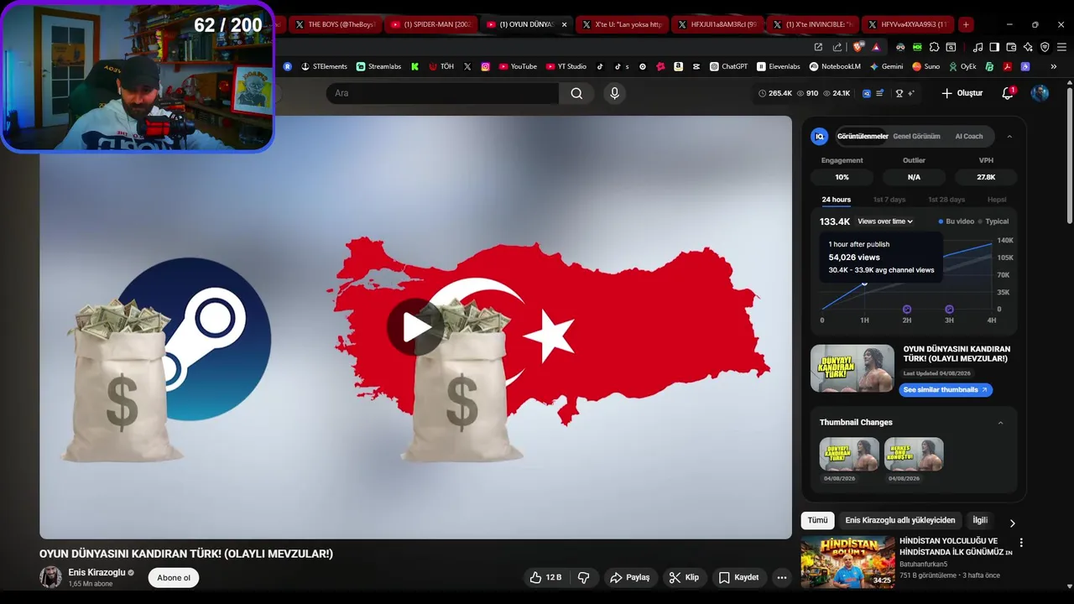Click the Brave Shields lion icon

point(858,47)
